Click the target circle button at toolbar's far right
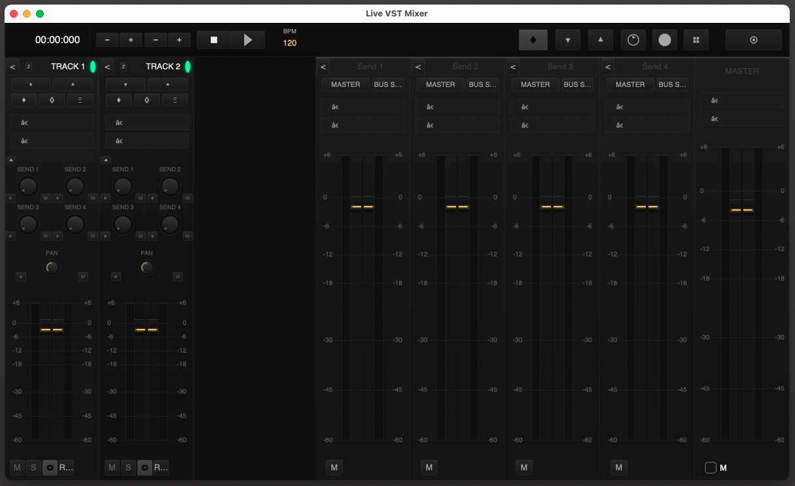The height and width of the screenshot is (486, 795). tap(754, 40)
